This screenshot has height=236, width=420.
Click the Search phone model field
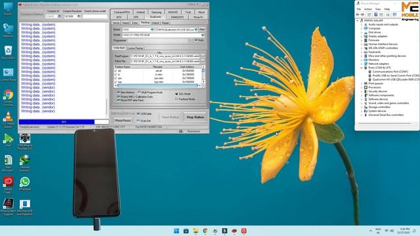click(x=95, y=16)
